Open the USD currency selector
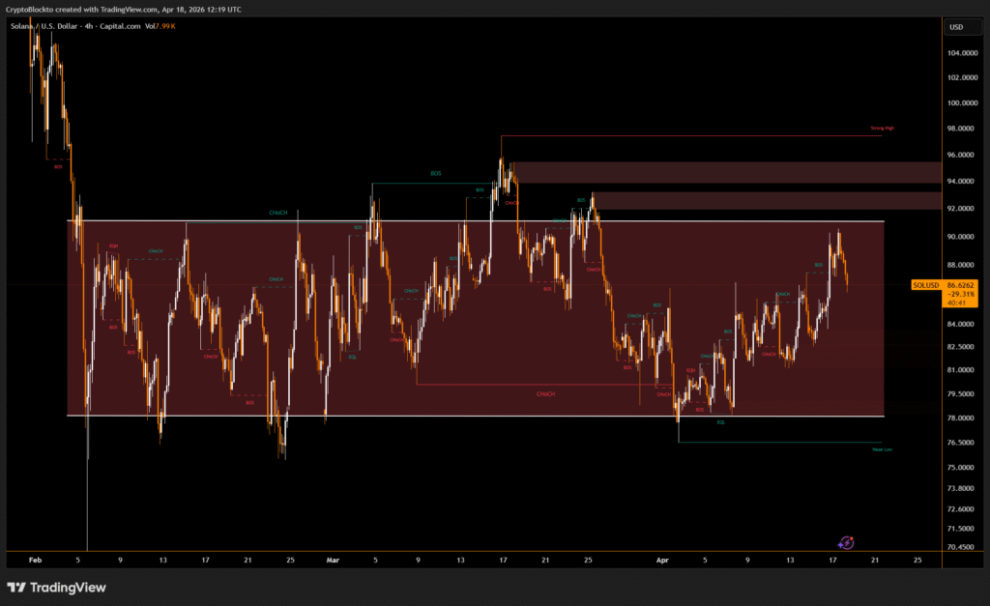Screen dimensions: 990x606 (x=956, y=27)
